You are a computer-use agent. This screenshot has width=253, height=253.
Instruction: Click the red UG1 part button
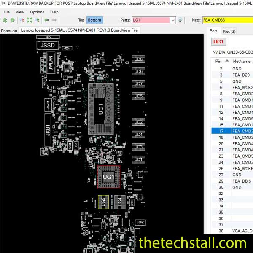218,42
